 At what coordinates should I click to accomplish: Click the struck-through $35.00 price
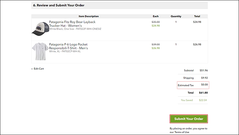(x=155, y=22)
